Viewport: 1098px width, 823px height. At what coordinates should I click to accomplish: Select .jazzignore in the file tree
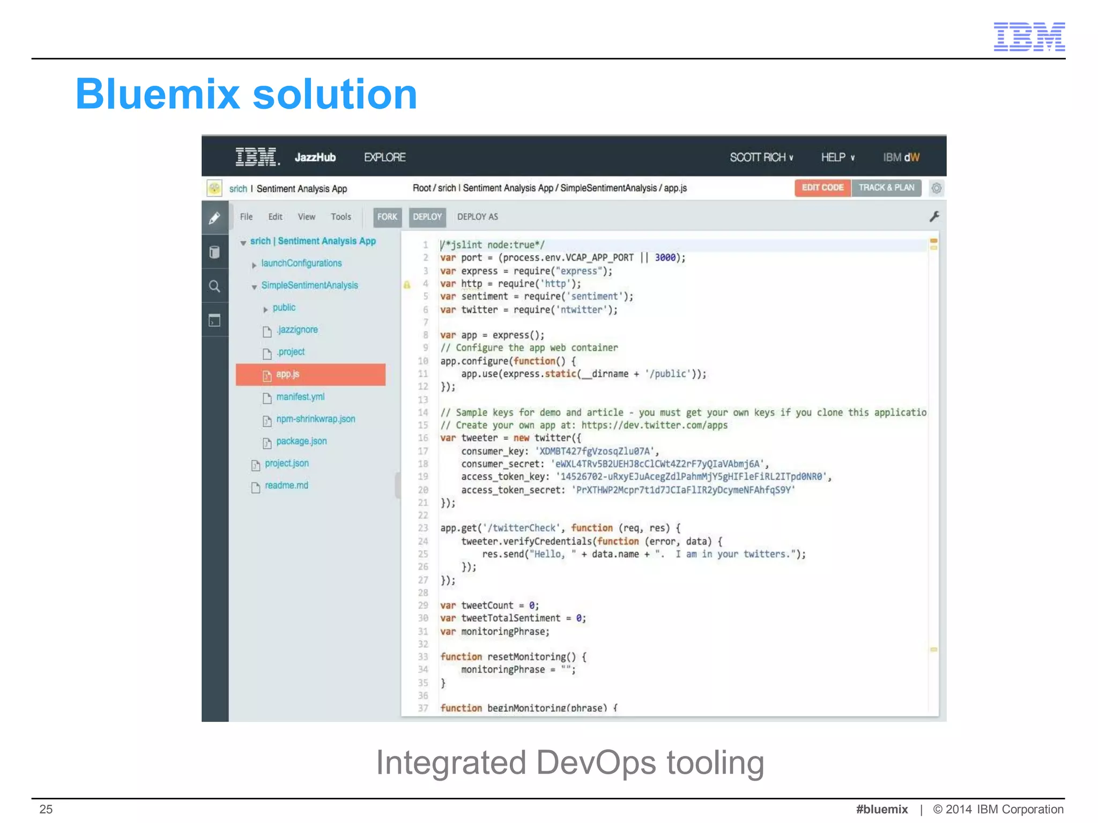coord(297,330)
